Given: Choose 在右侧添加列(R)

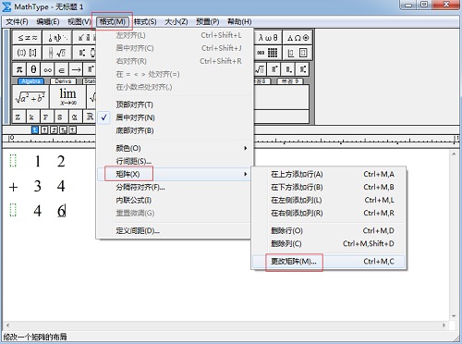Looking at the screenshot, I should click(x=329, y=213).
